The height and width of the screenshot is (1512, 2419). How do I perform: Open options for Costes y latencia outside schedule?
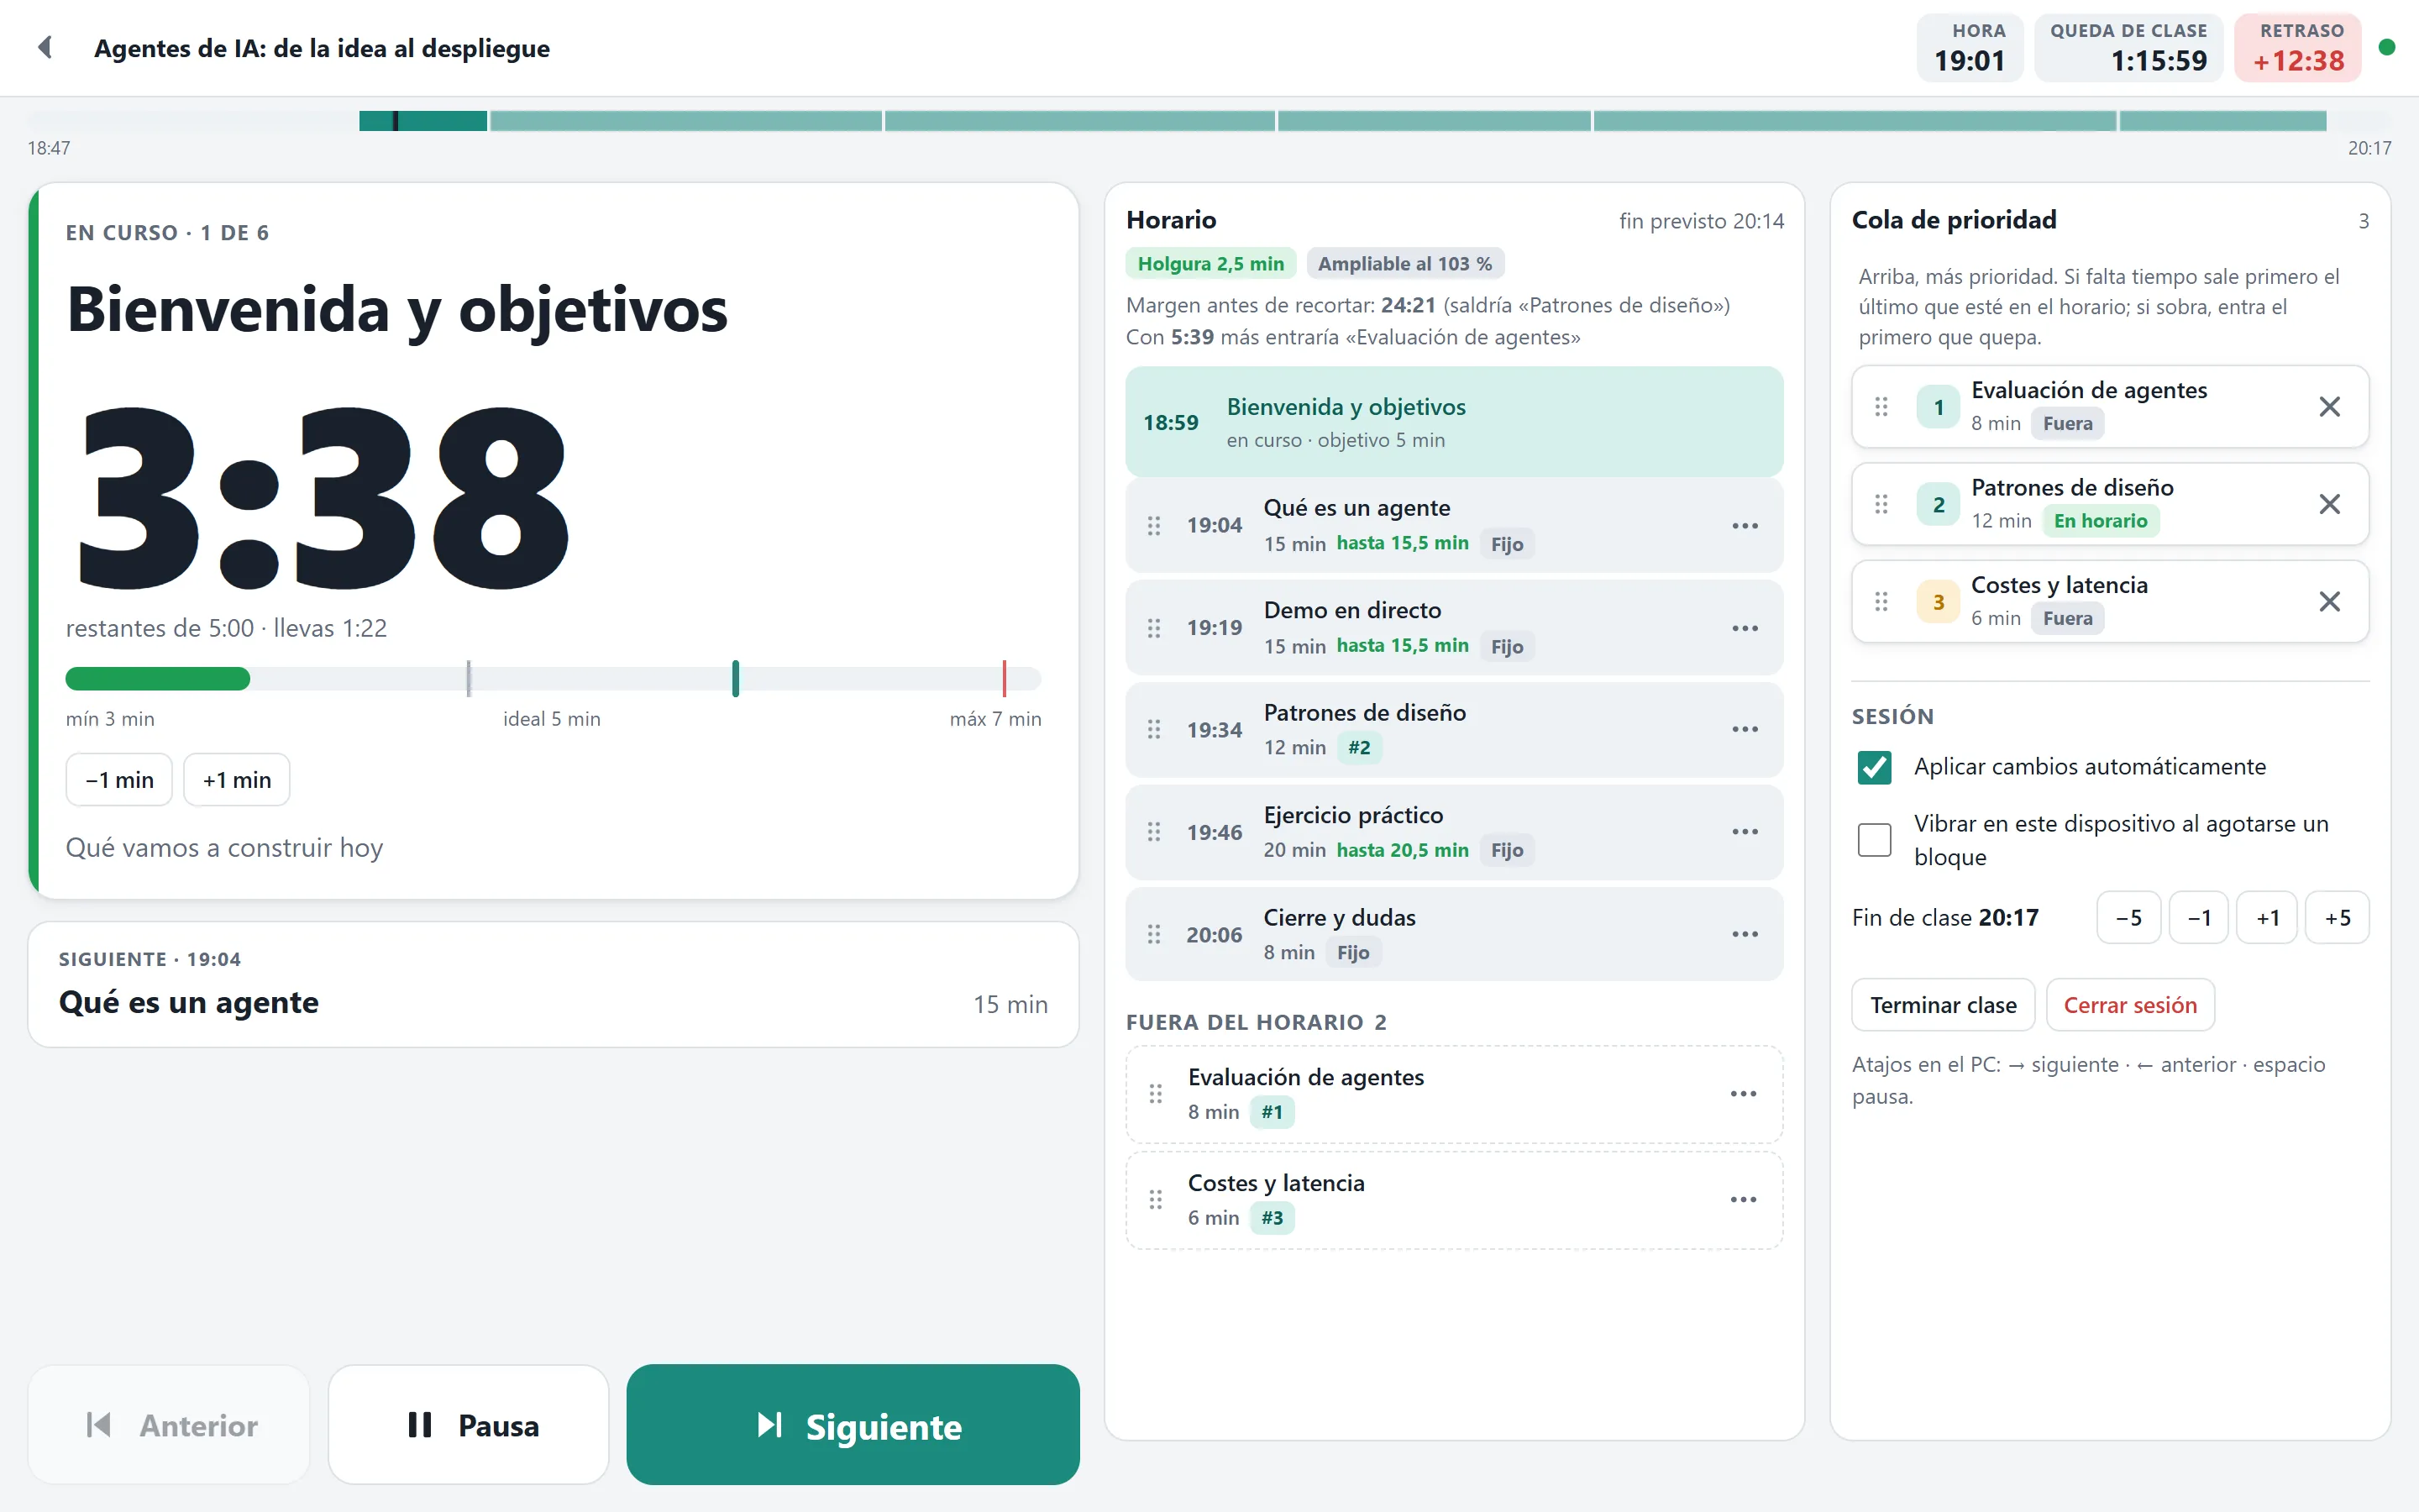pyautogui.click(x=1744, y=1200)
